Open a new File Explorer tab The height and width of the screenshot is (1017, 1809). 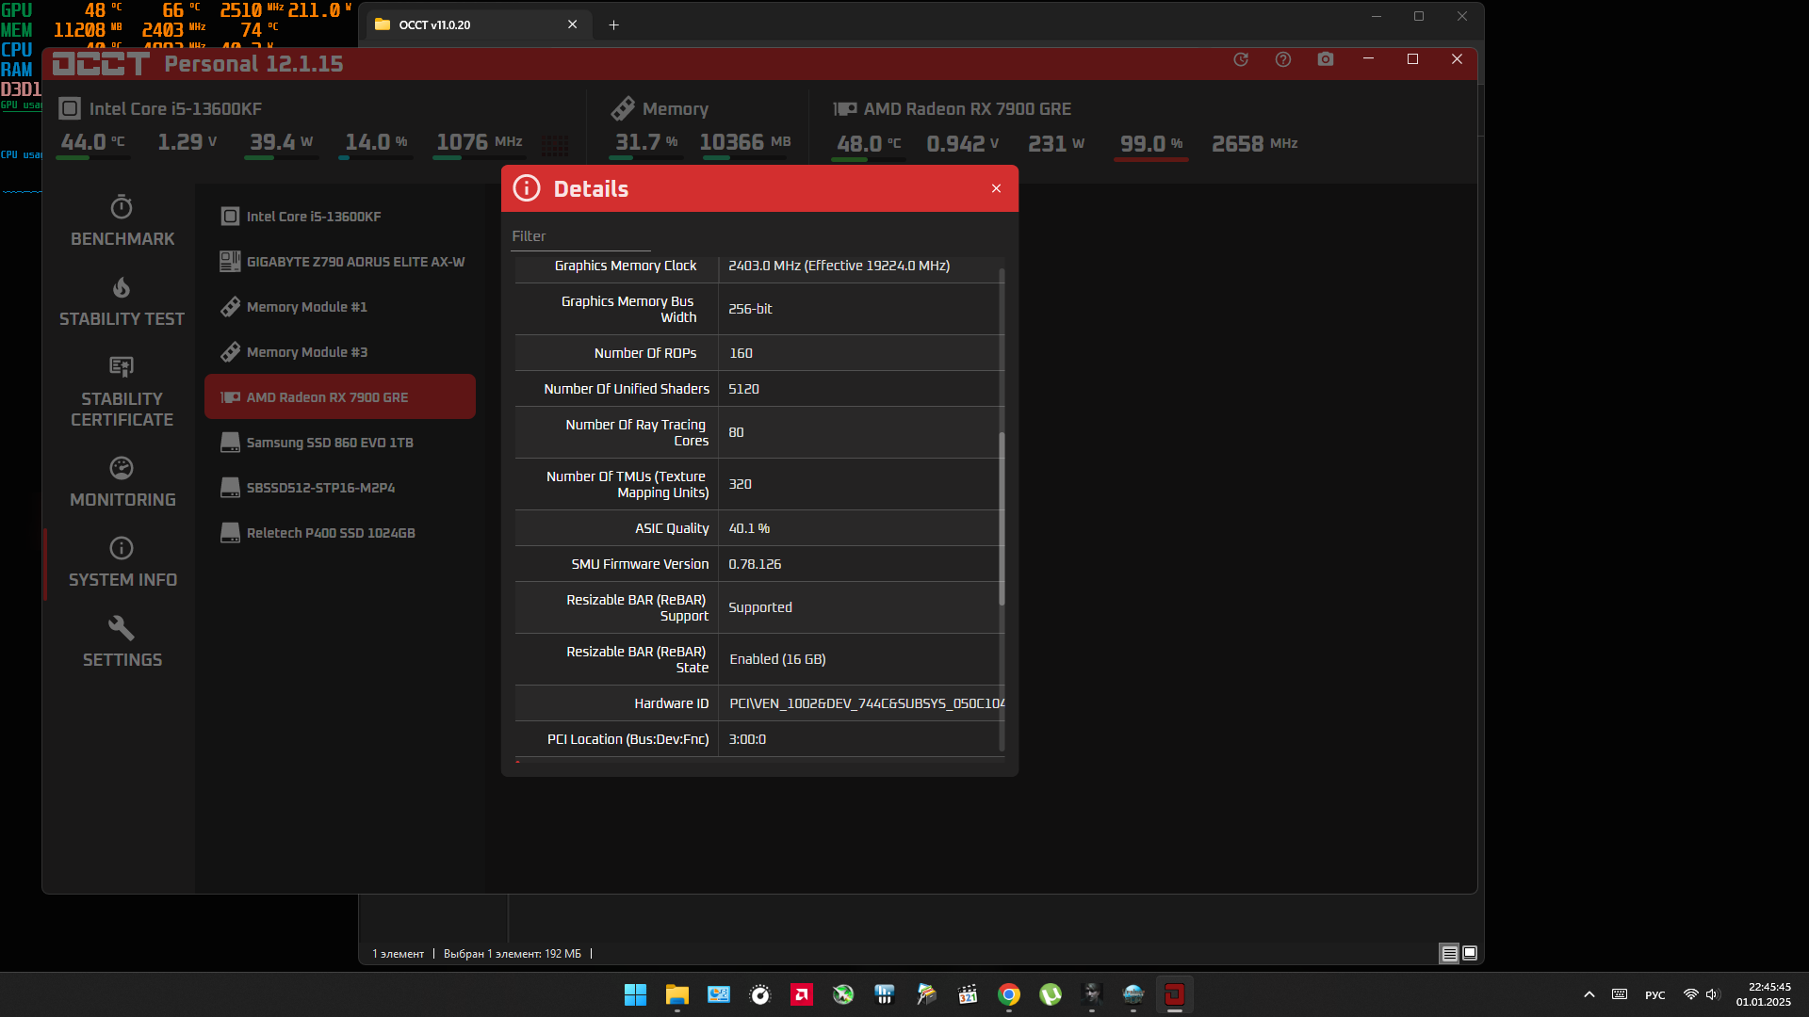tap(613, 25)
